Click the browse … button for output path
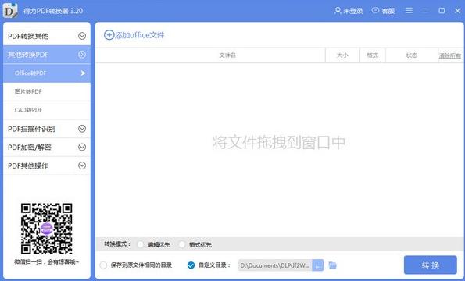This screenshot has width=465, height=281. click(318, 265)
